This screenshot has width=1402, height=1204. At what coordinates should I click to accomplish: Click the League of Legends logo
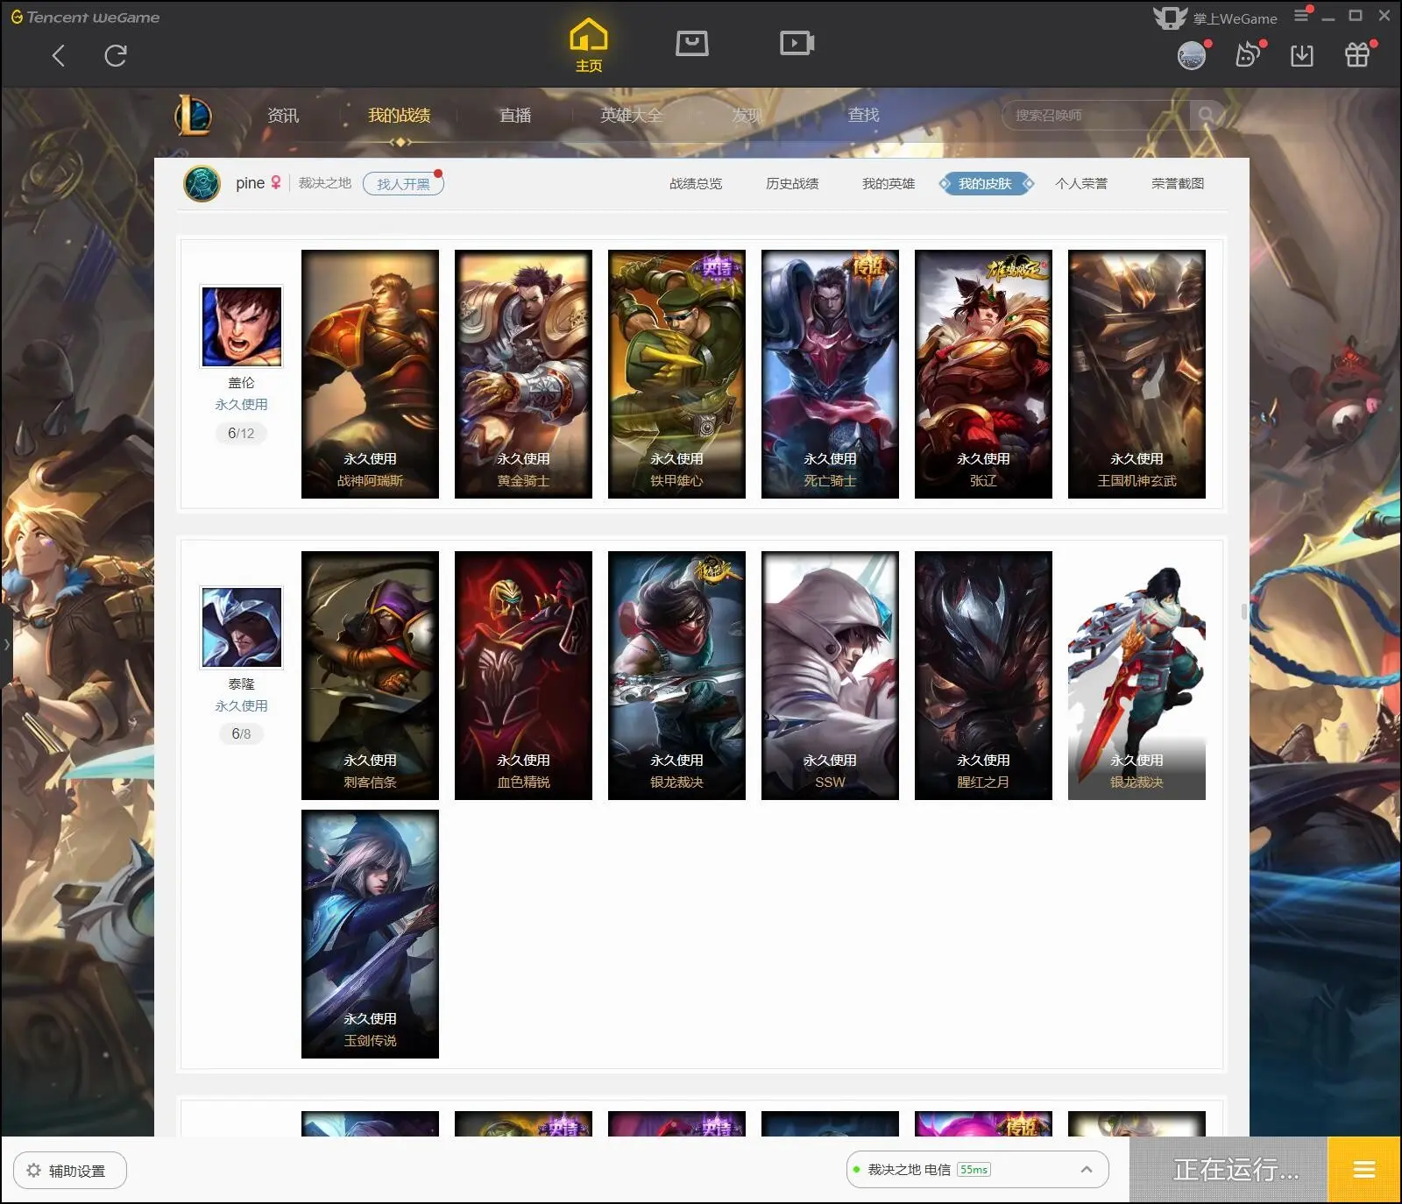[194, 115]
